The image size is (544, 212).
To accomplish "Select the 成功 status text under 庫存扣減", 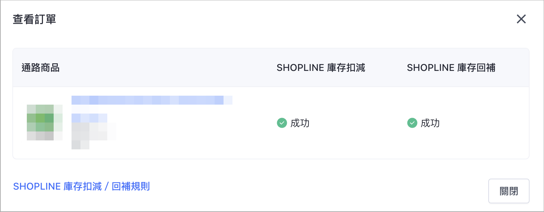I will pyautogui.click(x=300, y=123).
